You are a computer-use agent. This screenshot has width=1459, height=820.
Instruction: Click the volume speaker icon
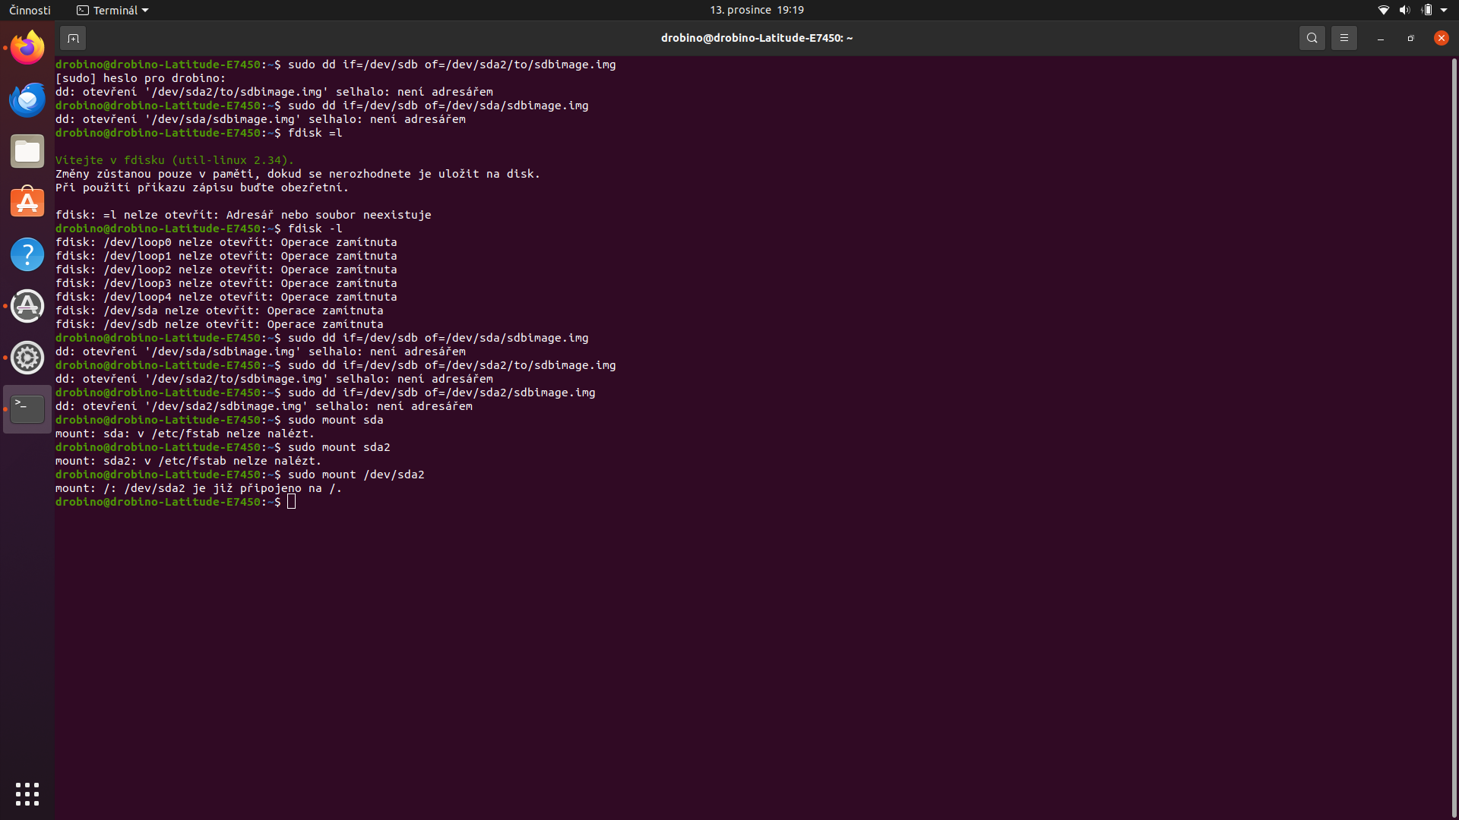pyautogui.click(x=1404, y=10)
